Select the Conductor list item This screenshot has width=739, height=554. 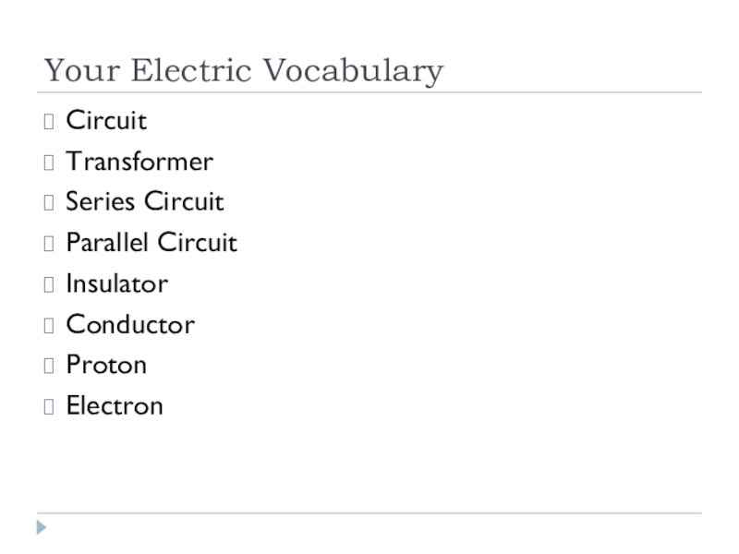(130, 325)
